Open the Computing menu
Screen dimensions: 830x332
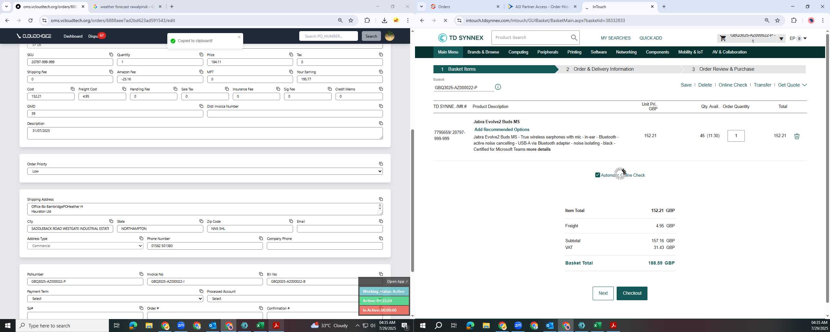pyautogui.click(x=518, y=52)
